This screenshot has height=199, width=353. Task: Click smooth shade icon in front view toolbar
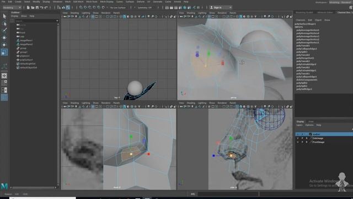coord(125,107)
